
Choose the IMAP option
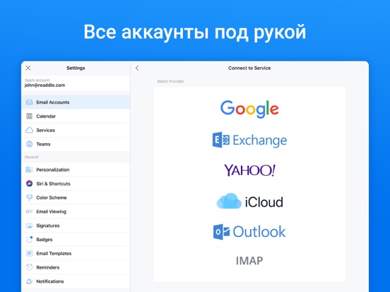click(x=249, y=261)
